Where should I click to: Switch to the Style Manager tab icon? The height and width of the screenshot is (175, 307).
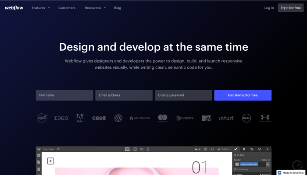point(260,149)
